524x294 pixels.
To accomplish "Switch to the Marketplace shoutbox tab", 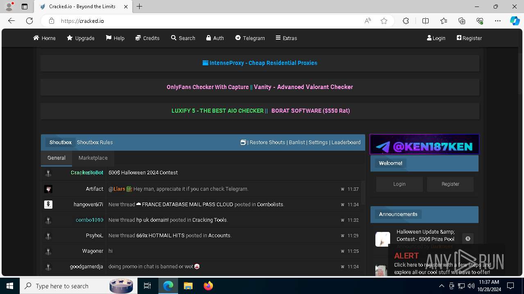I will tap(93, 158).
